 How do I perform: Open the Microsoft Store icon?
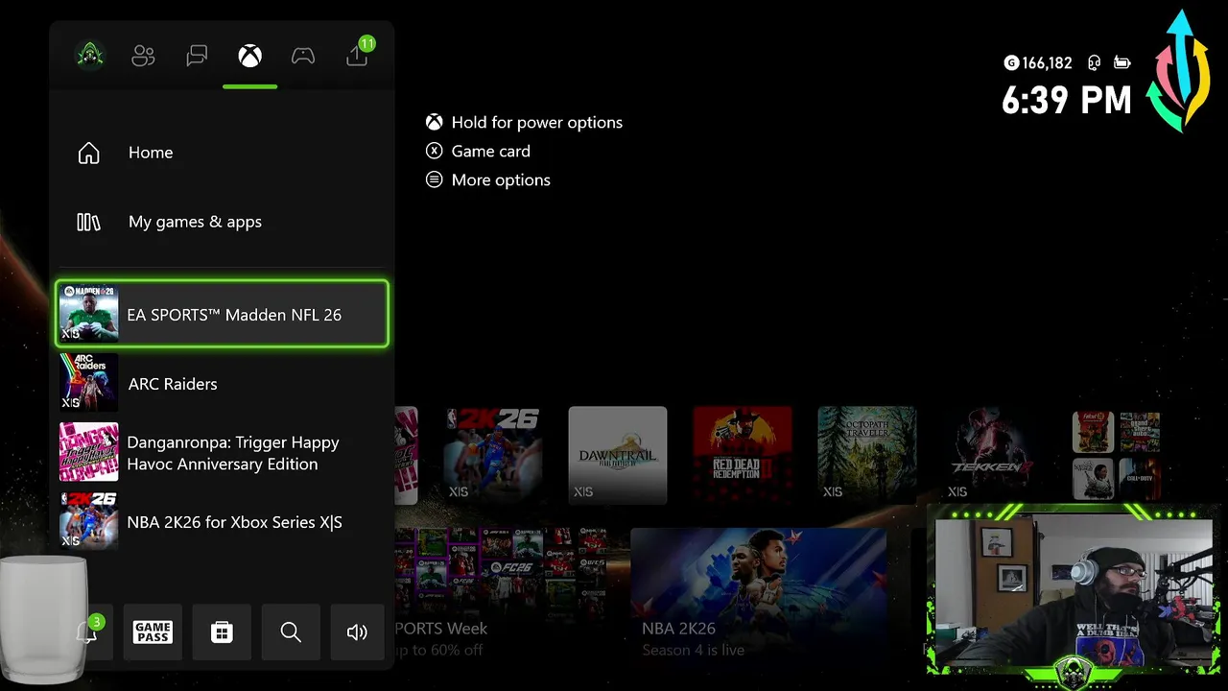[x=222, y=631]
